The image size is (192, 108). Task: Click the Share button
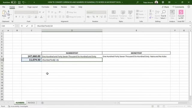[x=165, y=7]
